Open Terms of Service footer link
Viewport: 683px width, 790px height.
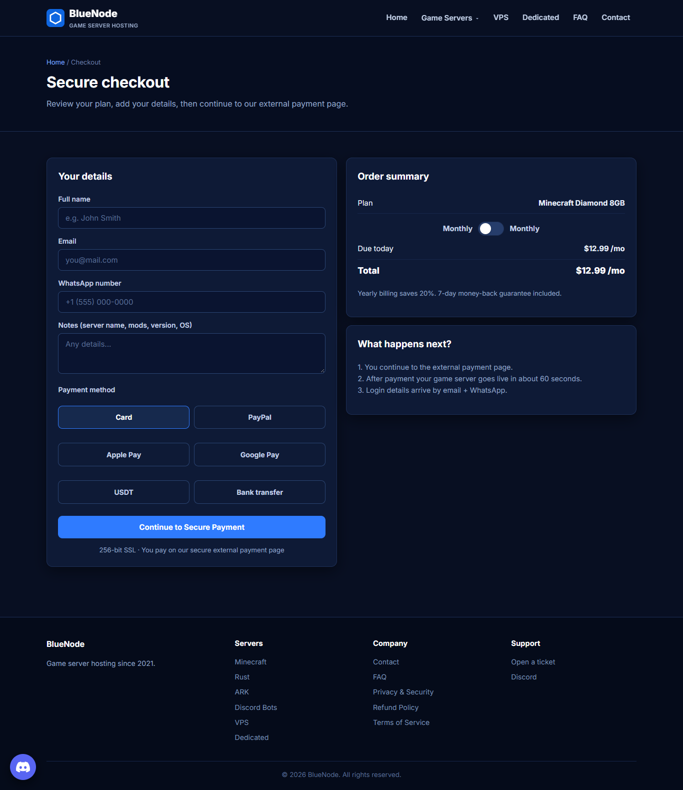click(x=401, y=722)
